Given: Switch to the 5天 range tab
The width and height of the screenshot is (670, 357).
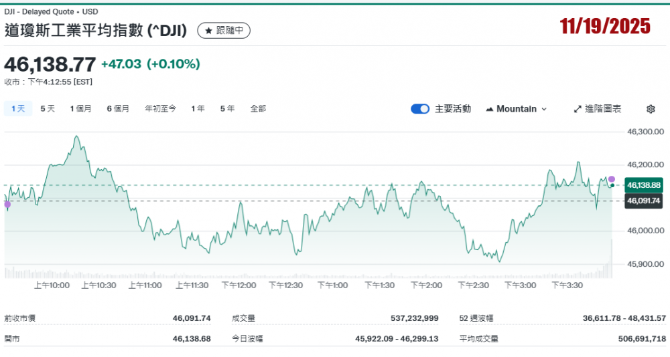Looking at the screenshot, I should coord(48,108).
